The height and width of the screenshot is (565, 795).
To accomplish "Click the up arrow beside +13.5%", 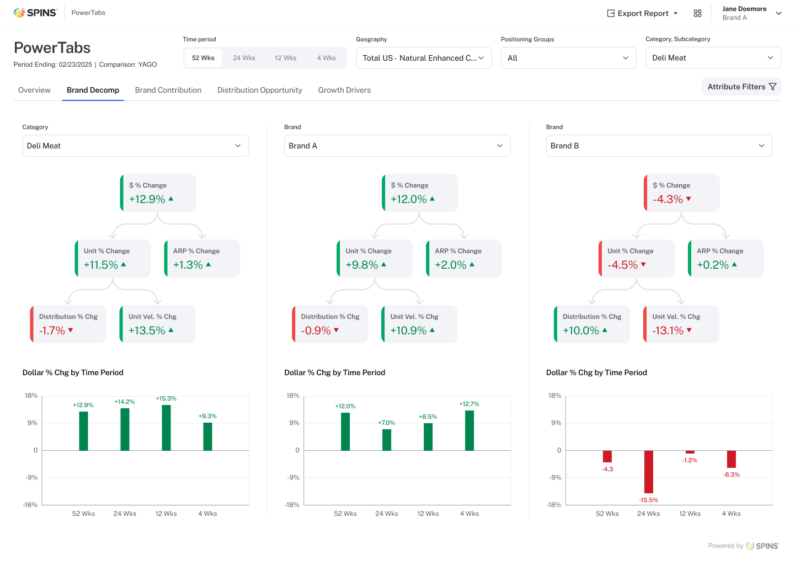I will (171, 330).
